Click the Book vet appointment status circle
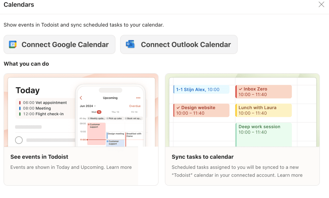The image size is (329, 198). pos(126,118)
